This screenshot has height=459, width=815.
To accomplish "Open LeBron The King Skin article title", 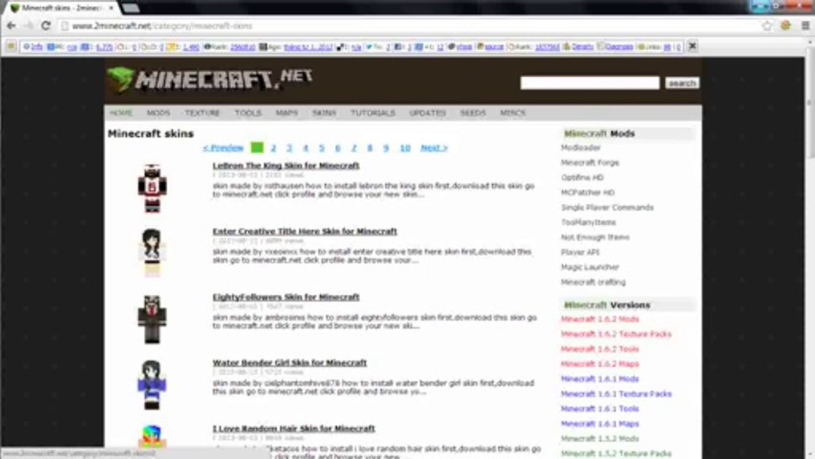I will tap(286, 166).
